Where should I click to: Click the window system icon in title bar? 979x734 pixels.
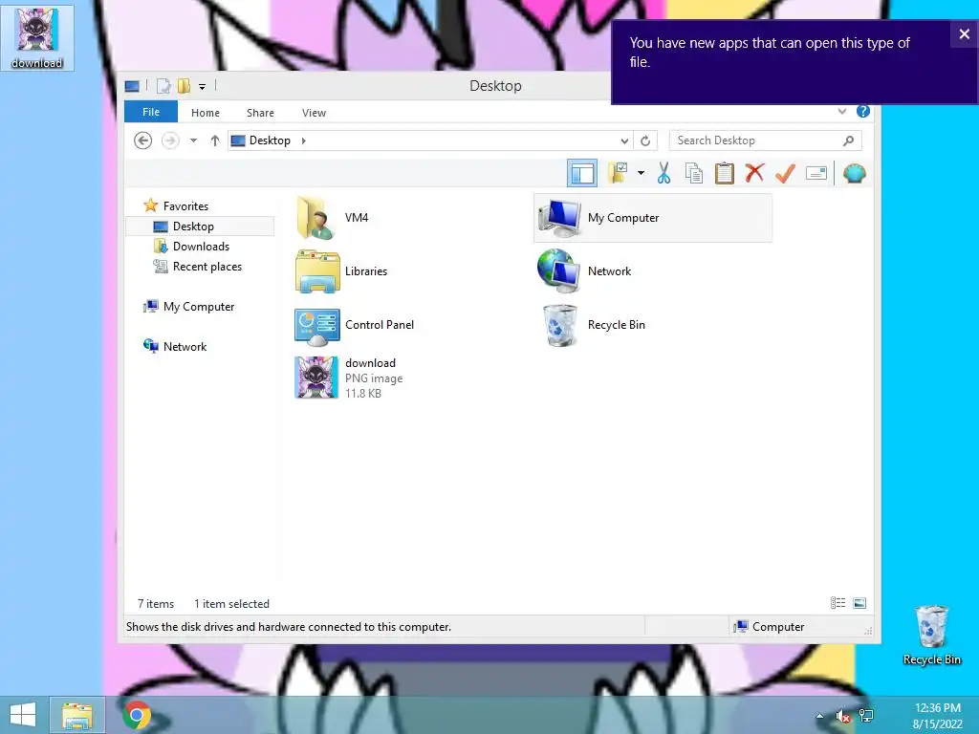132,86
